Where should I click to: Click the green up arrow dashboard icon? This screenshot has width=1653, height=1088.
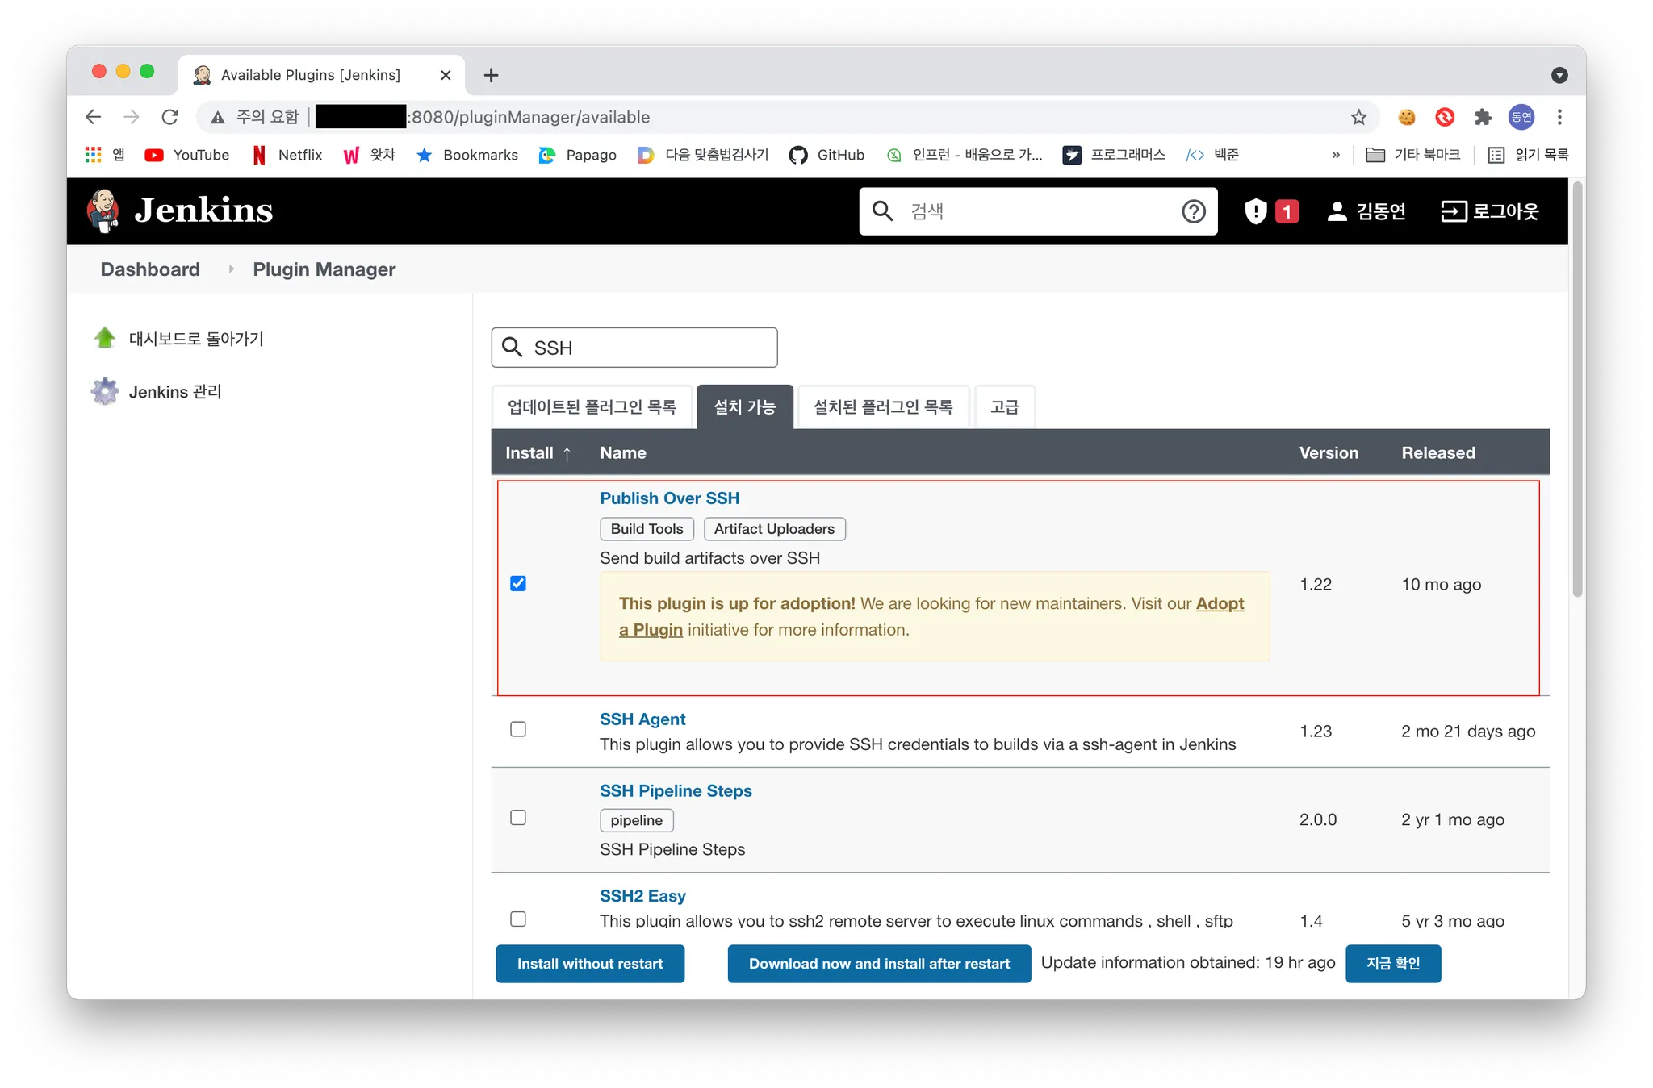tap(105, 338)
